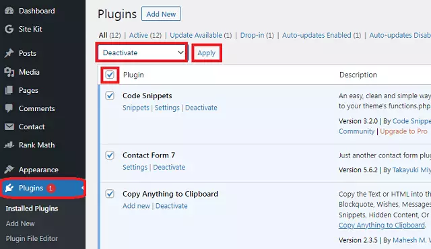Click the Posts pushpin icon
Screen dimensions: 431x249
pos(9,53)
